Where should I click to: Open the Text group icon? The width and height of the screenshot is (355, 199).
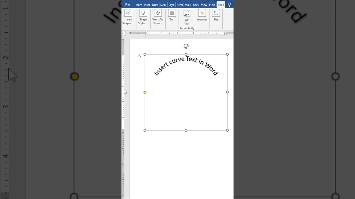click(172, 13)
